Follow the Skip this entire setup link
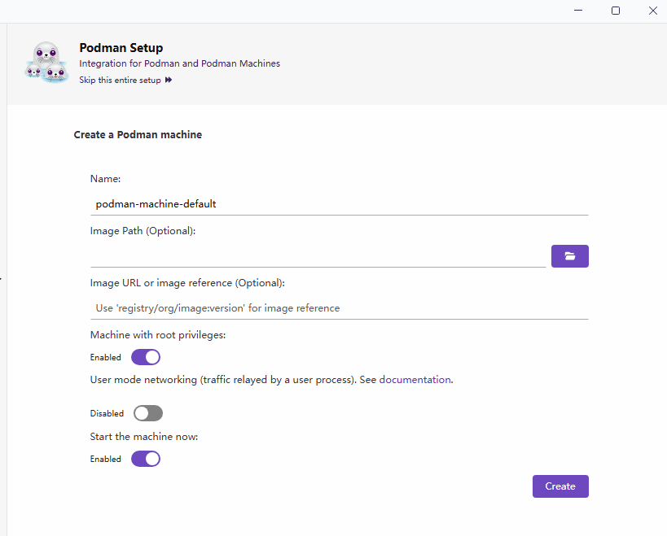Image resolution: width=667 pixels, height=536 pixels. (120, 81)
